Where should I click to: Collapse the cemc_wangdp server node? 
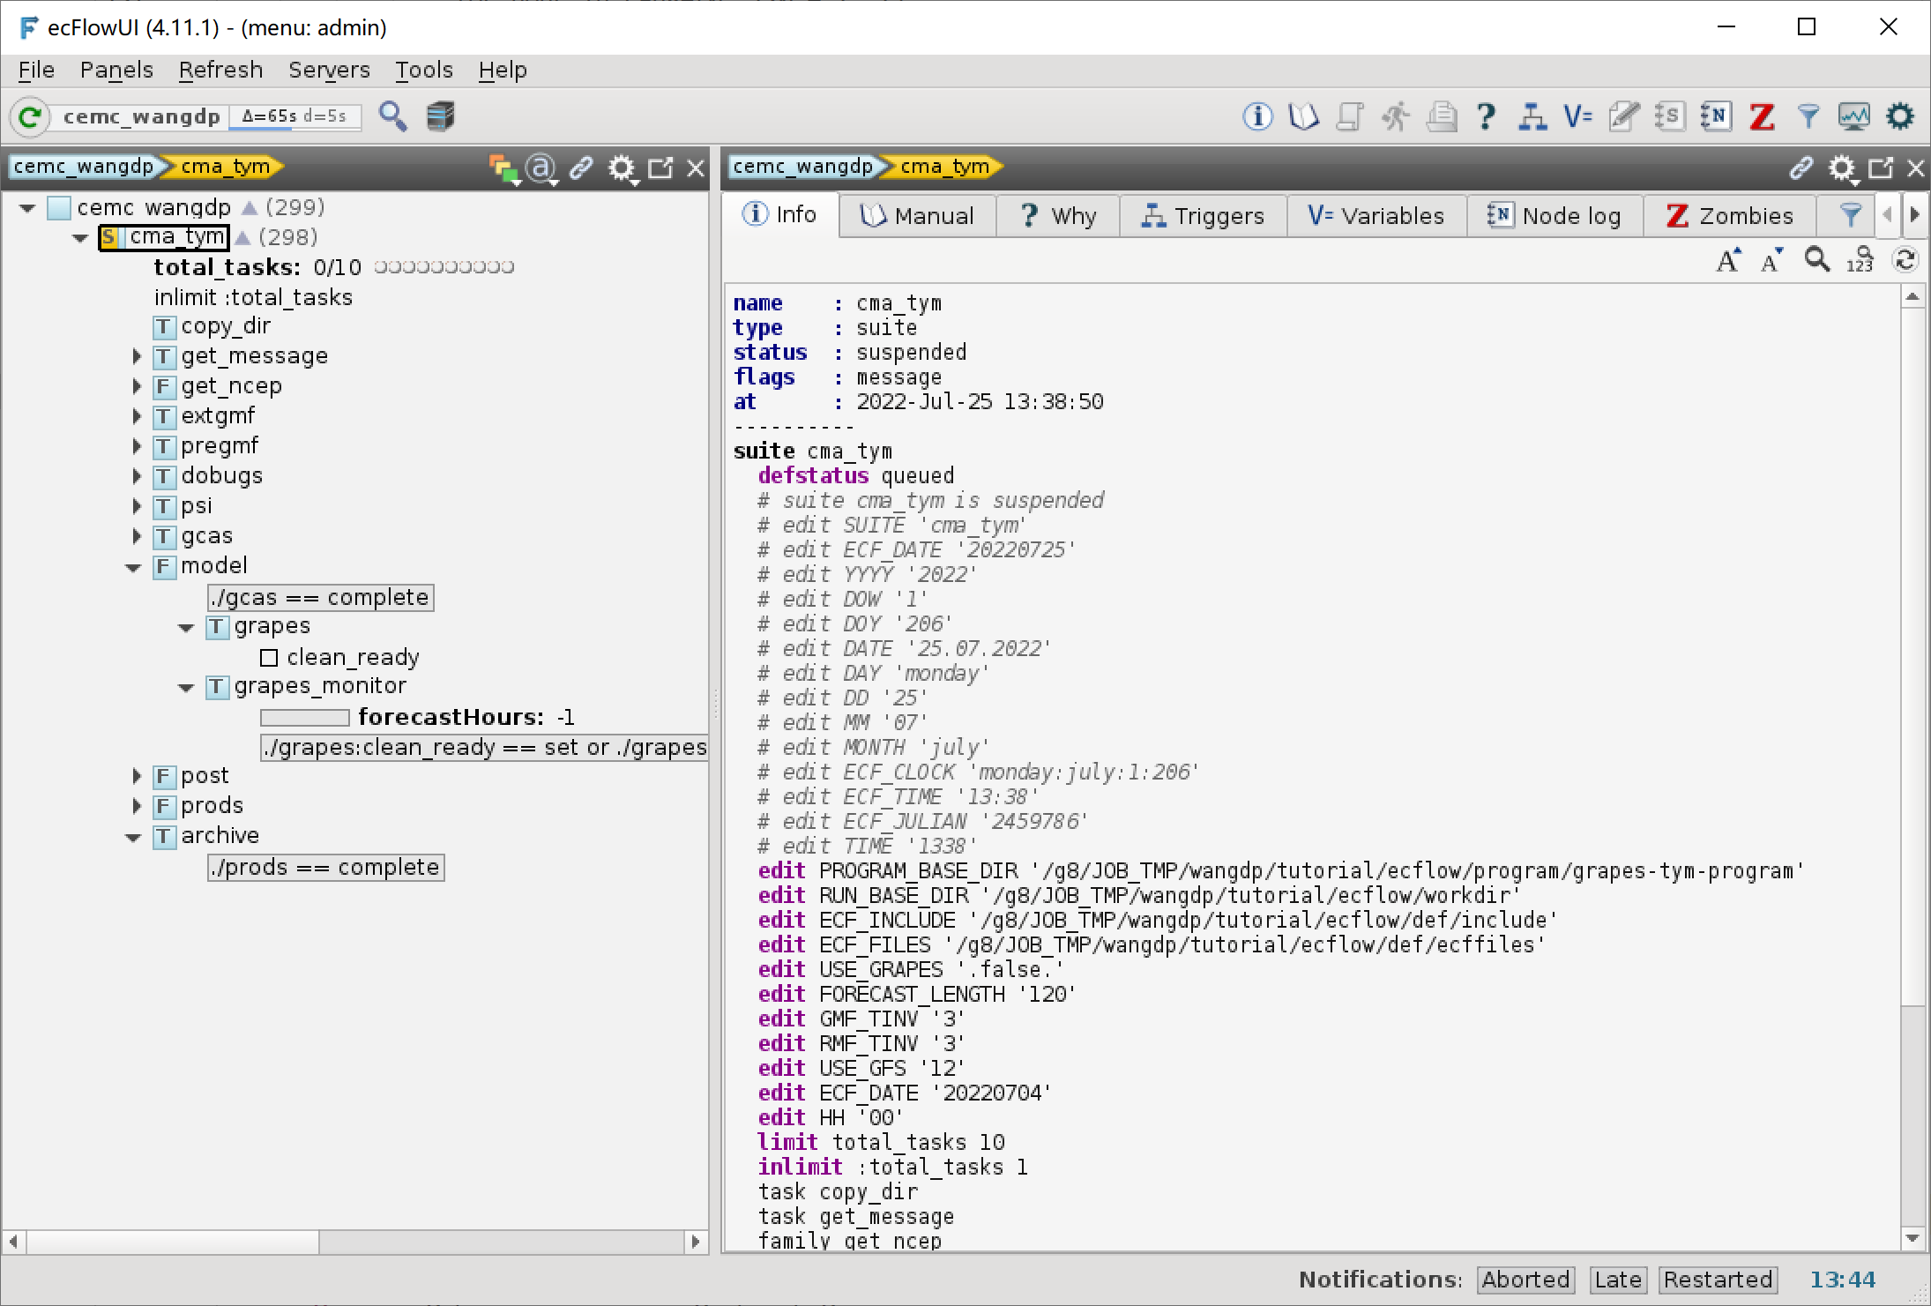(x=27, y=208)
